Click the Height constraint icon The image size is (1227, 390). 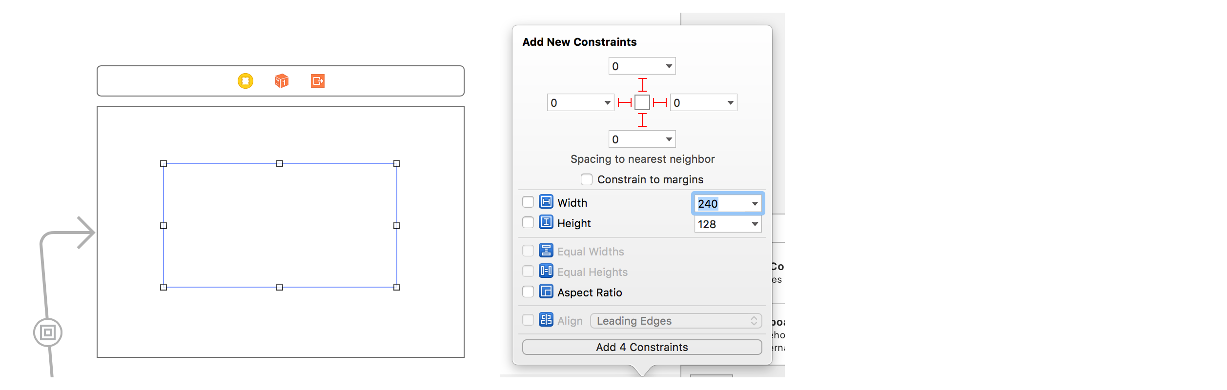(x=546, y=222)
